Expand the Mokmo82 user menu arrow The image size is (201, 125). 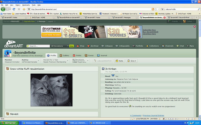coord(21,21)
